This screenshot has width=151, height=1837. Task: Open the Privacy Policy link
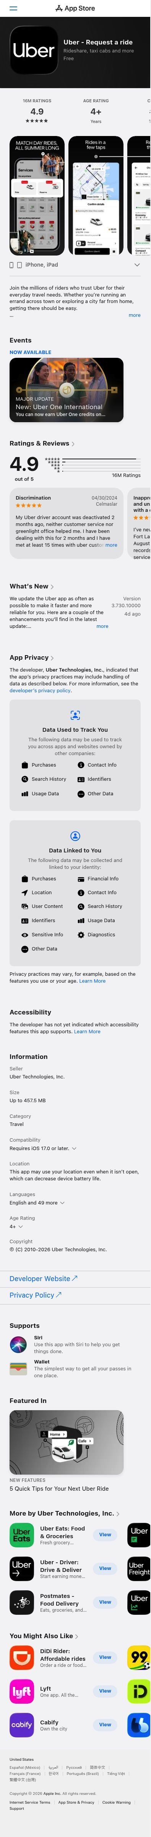click(36, 1295)
